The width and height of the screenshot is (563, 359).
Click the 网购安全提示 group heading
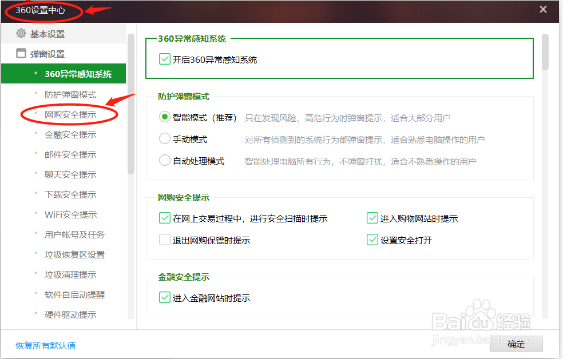click(184, 198)
